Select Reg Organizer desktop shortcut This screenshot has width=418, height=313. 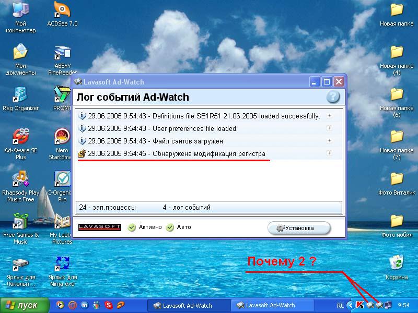click(x=20, y=99)
